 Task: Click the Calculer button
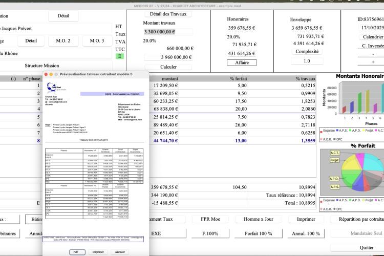tap(168, 67)
